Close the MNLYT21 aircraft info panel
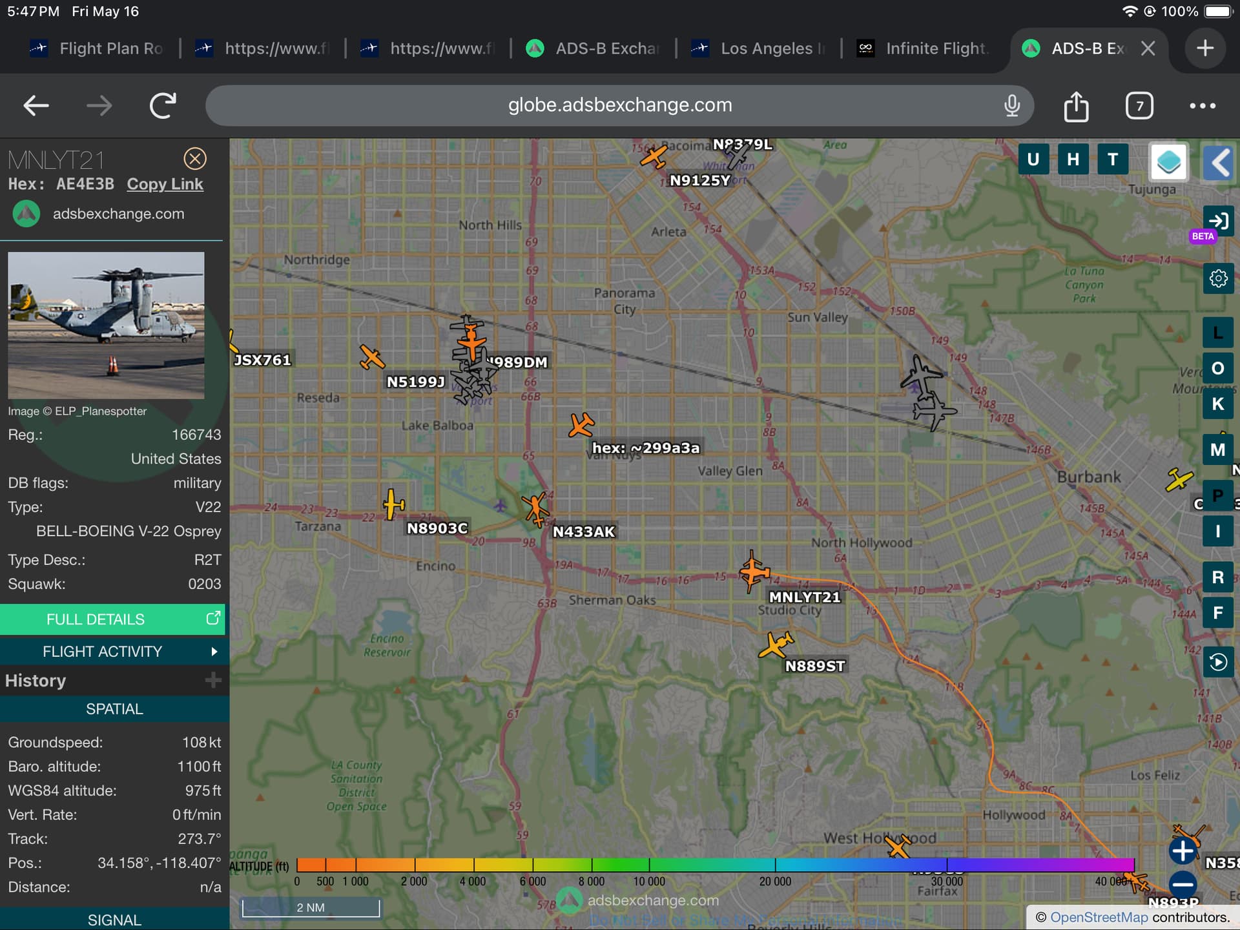 tap(194, 158)
